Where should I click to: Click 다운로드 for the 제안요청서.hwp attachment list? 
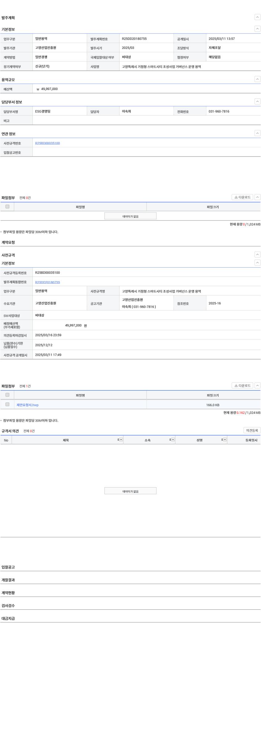click(242, 386)
